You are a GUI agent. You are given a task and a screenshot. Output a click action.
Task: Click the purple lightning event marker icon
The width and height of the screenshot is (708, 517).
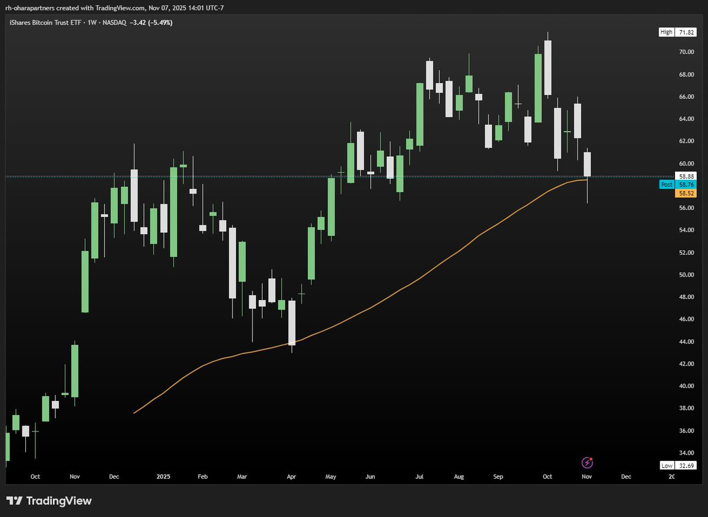pos(587,463)
